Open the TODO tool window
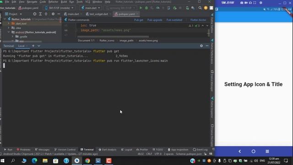 (x=157, y=149)
